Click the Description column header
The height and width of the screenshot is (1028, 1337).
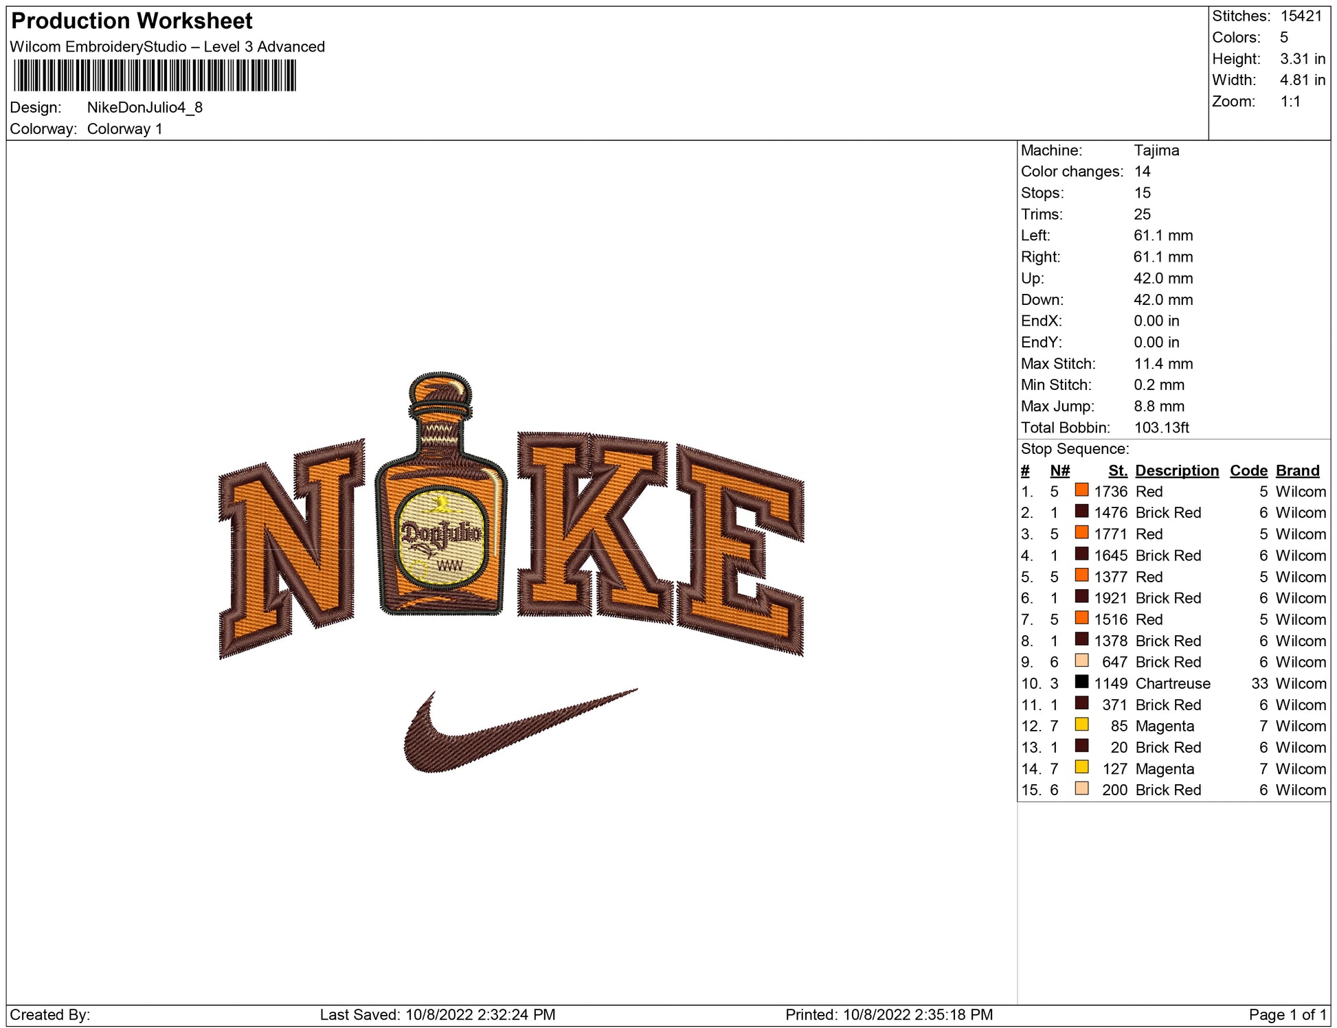[x=1176, y=470]
